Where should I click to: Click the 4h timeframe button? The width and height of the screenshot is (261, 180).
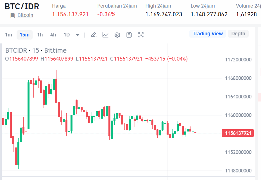tap(53, 35)
